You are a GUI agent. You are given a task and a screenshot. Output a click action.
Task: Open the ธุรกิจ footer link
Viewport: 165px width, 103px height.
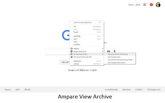tap(18, 90)
